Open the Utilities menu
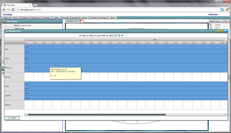Screen dimensions: 231x133 (x=94, y=18)
